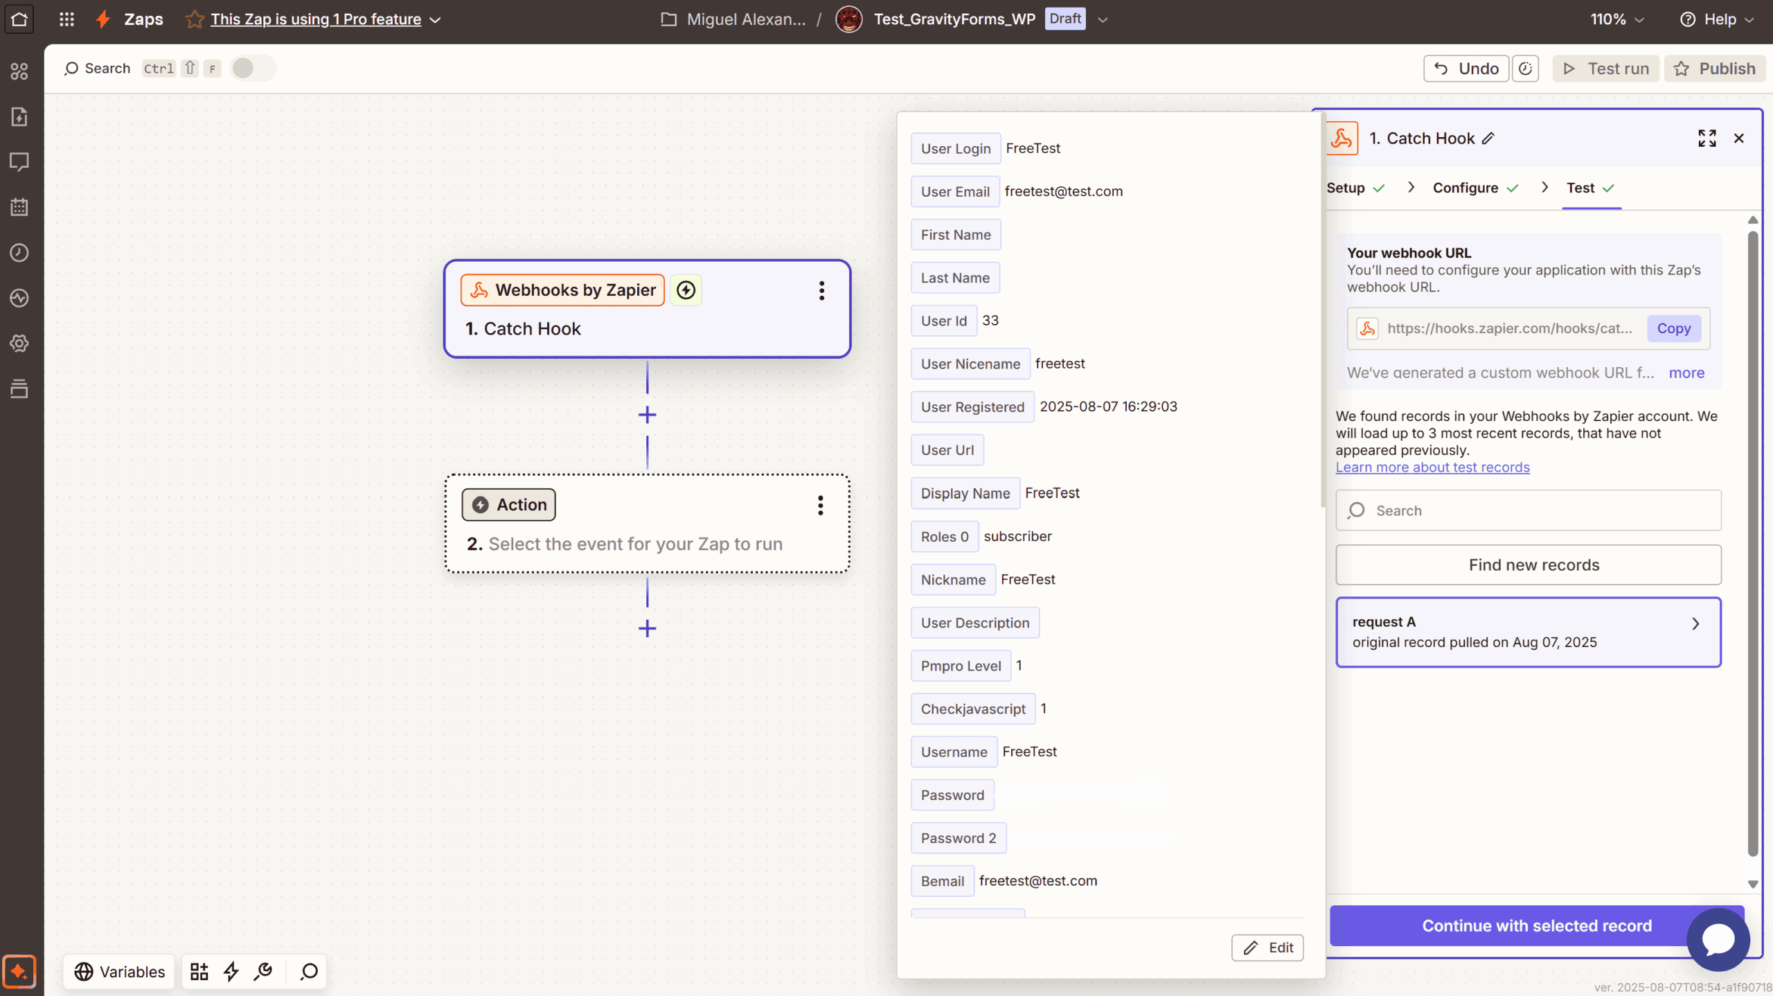Open the versions stack icon in sidebar
The height and width of the screenshot is (996, 1773).
tap(19, 389)
